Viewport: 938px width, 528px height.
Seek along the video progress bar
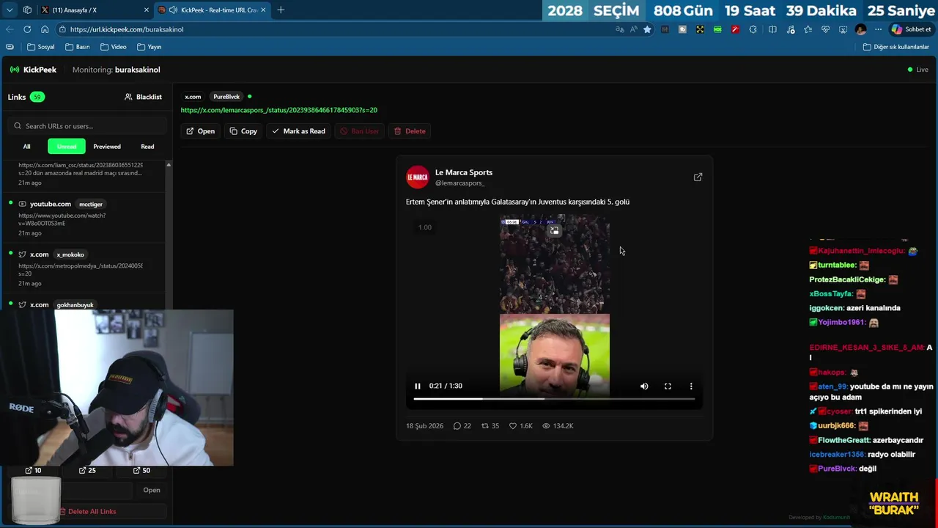coord(554,399)
